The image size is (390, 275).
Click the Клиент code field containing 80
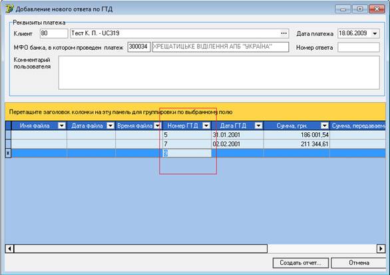[54, 33]
